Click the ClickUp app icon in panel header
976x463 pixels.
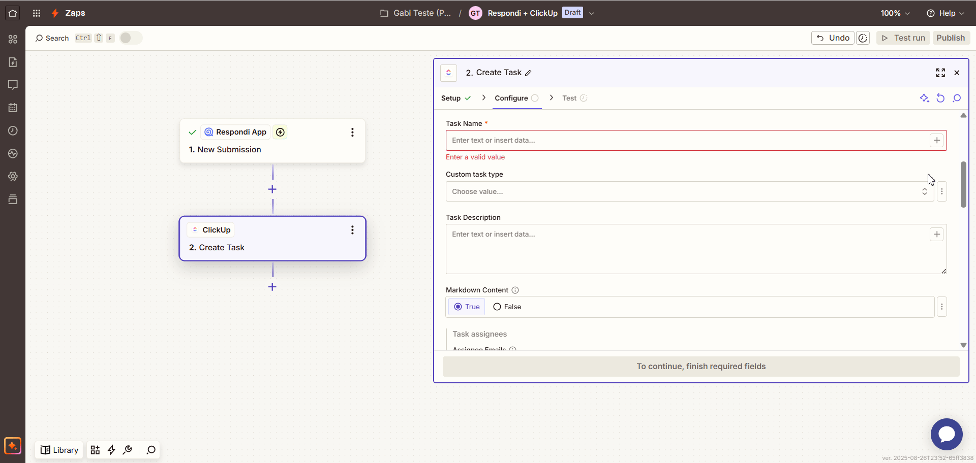448,73
